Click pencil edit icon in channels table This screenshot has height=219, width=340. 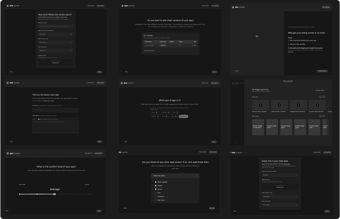click(193, 45)
